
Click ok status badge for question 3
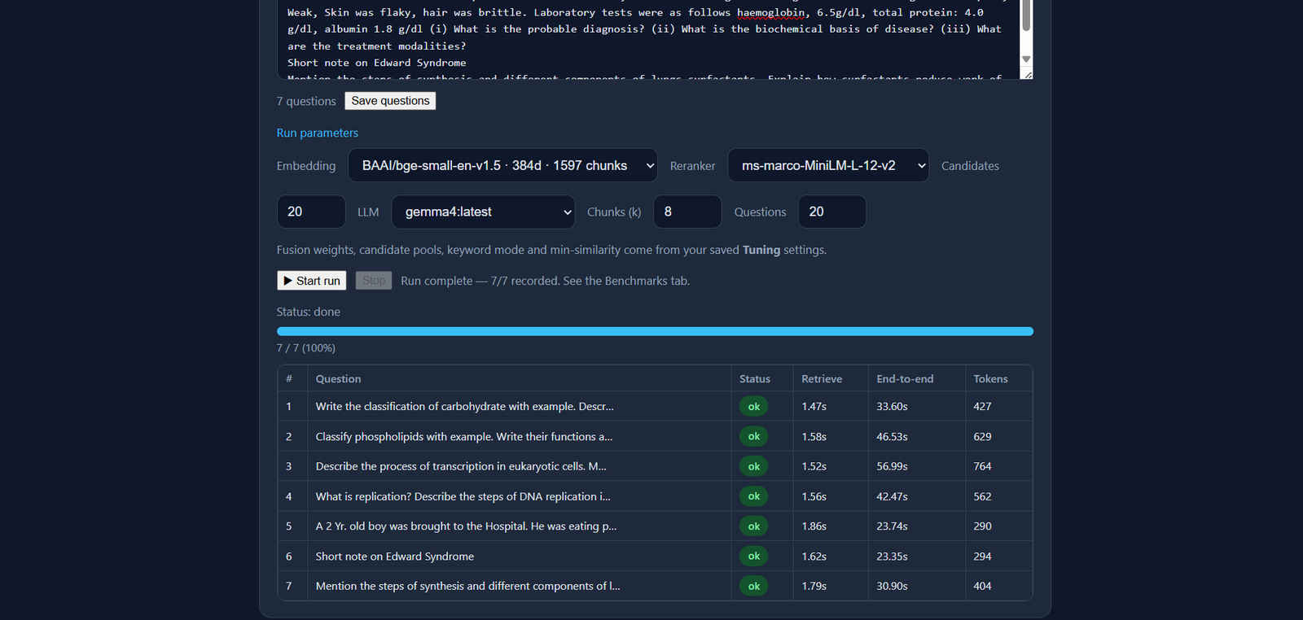[754, 466]
